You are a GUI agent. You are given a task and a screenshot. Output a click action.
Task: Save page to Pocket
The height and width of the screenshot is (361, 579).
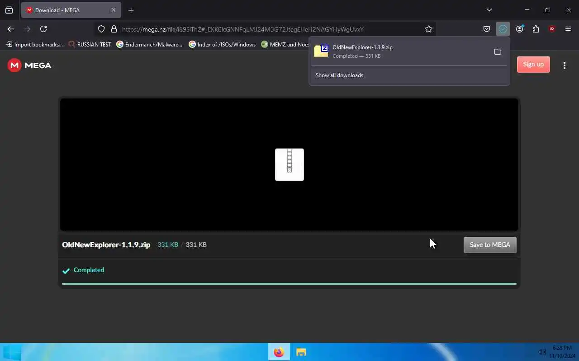tap(487, 29)
